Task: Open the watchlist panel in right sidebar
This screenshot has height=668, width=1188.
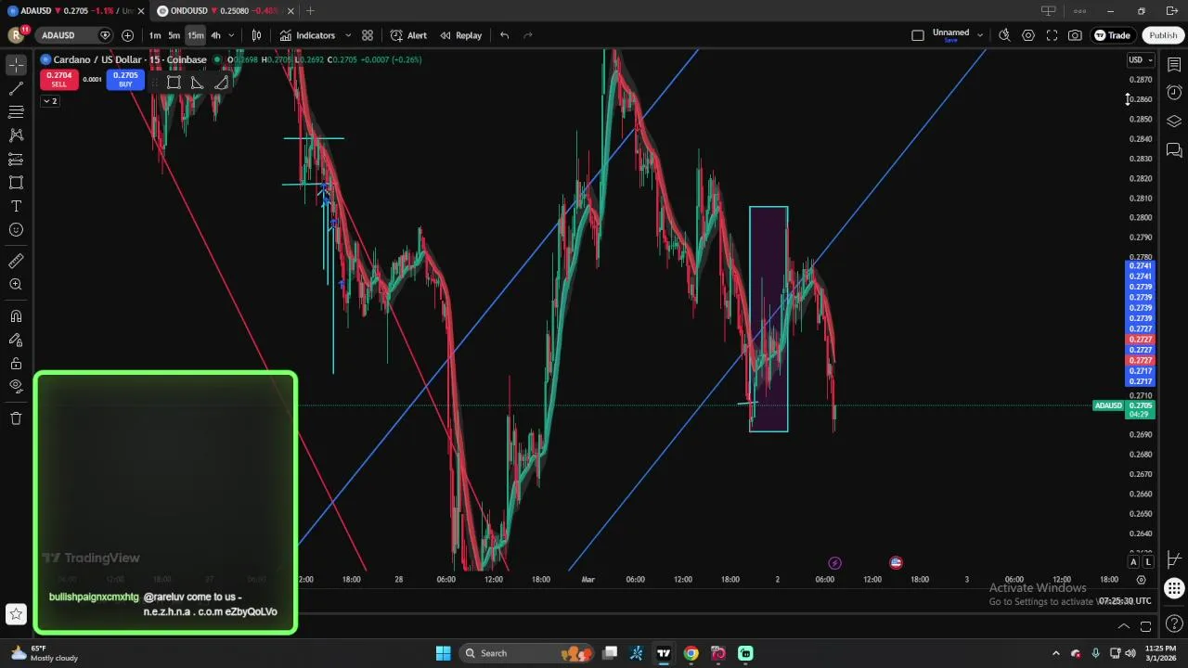Action: click(1174, 65)
